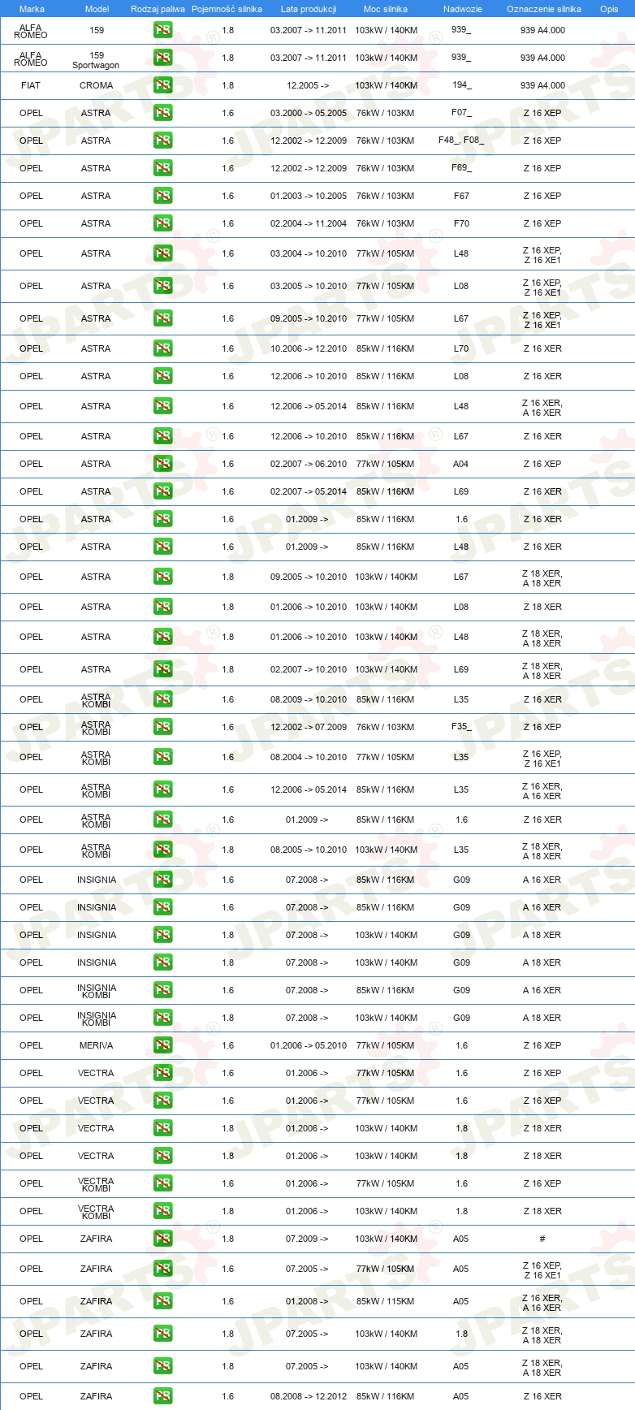Click the Opis column header
This screenshot has height=1410, width=635.
(x=609, y=9)
